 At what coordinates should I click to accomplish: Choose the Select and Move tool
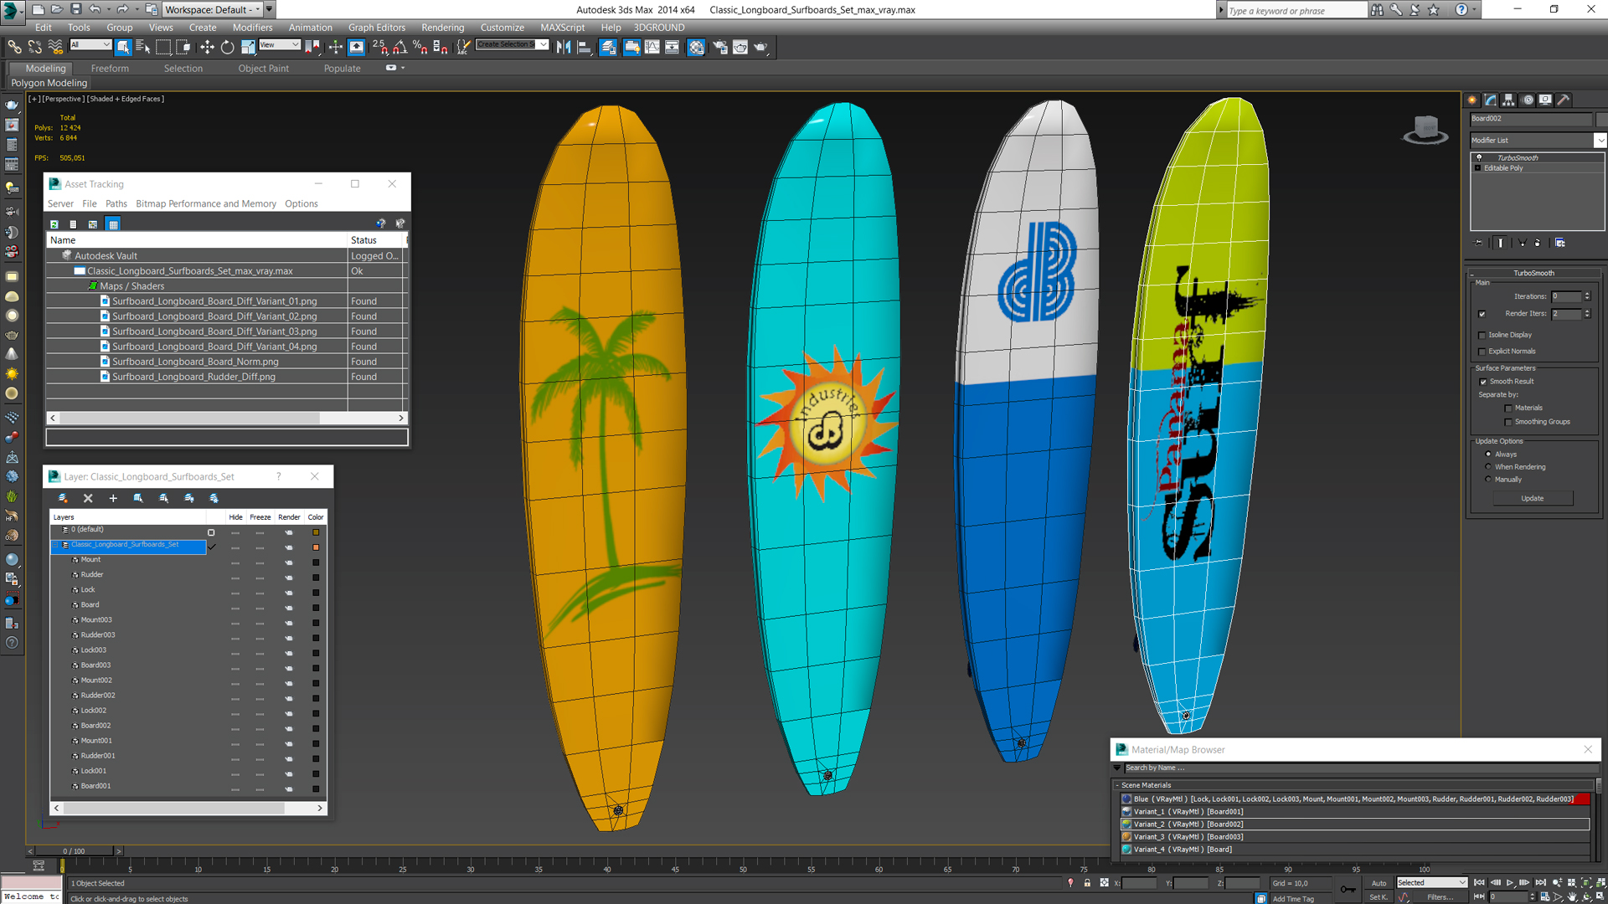click(x=207, y=47)
